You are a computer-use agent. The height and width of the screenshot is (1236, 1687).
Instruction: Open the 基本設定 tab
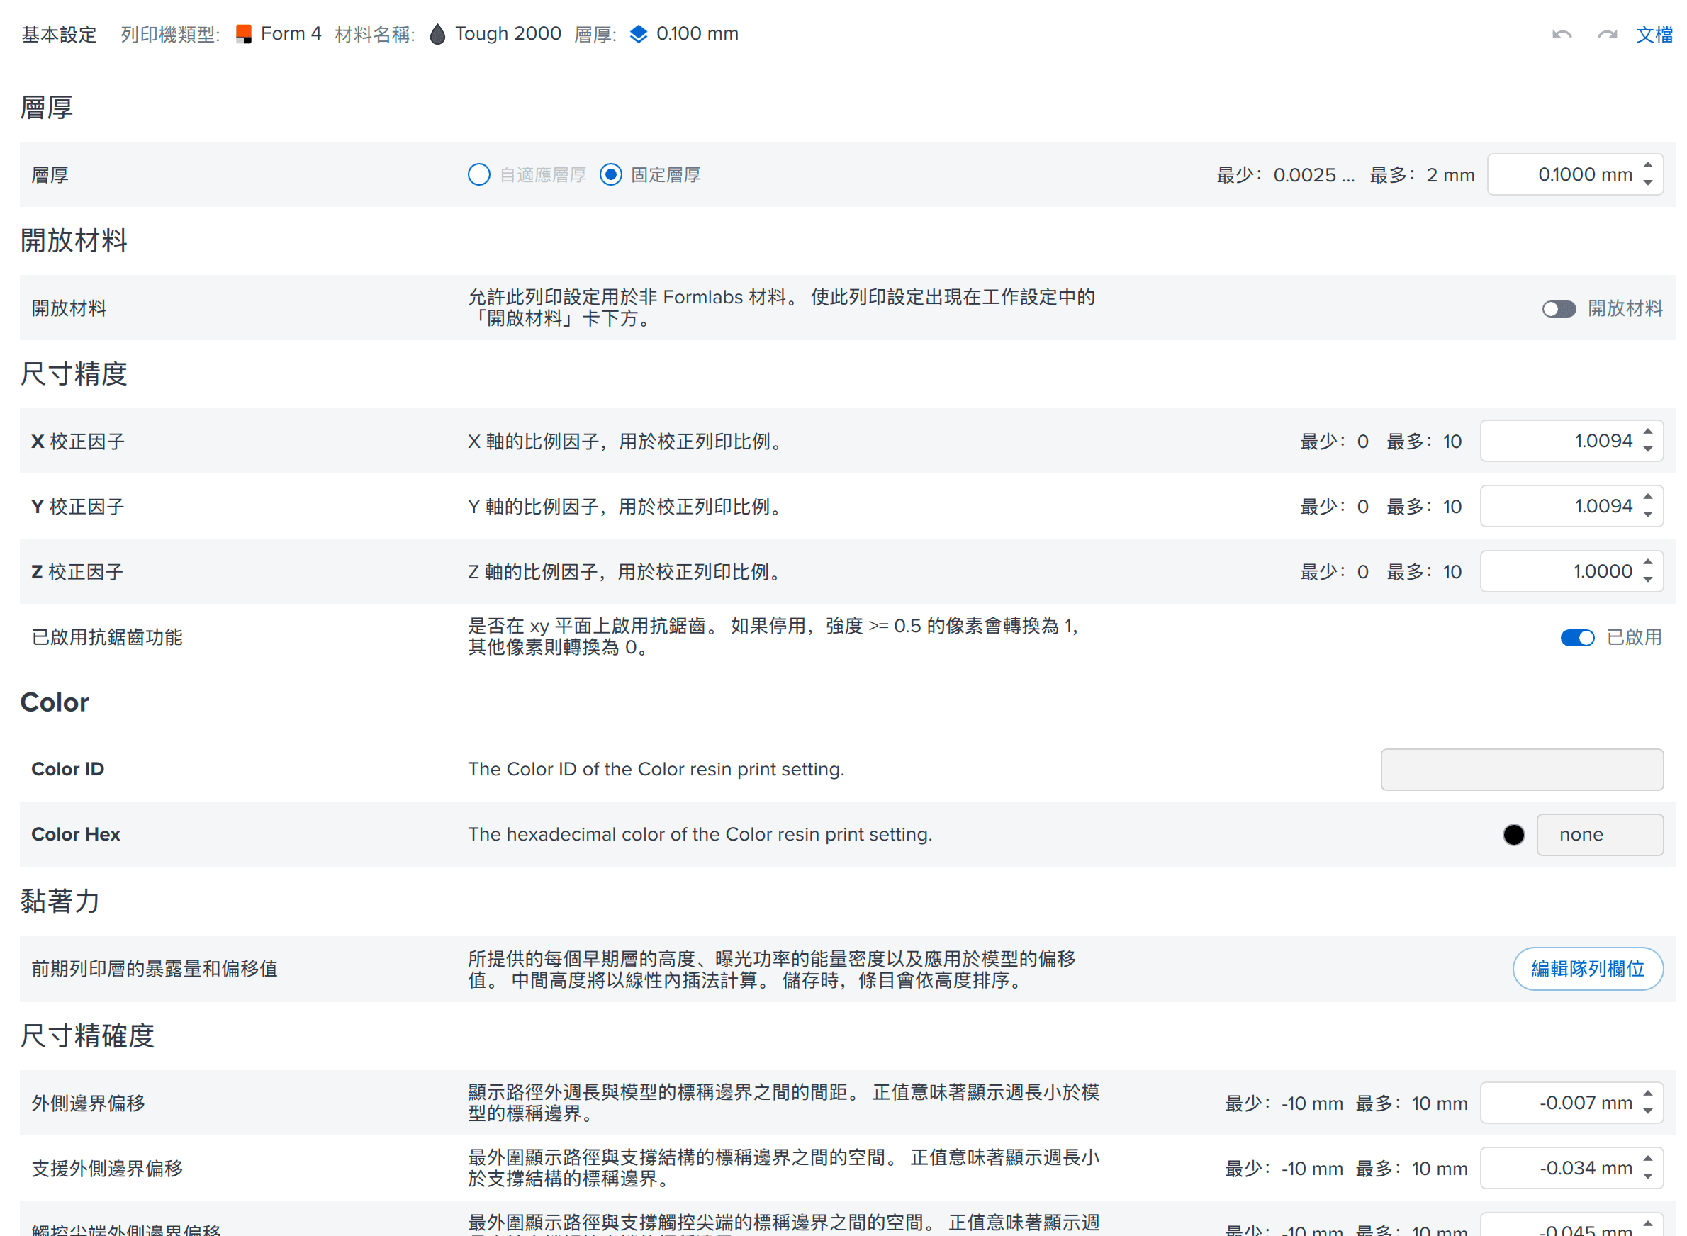tap(59, 35)
